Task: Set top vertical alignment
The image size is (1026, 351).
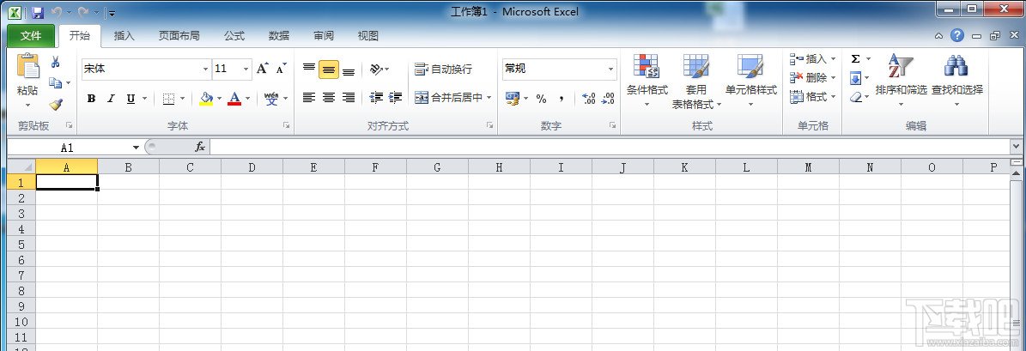Action: tap(309, 69)
